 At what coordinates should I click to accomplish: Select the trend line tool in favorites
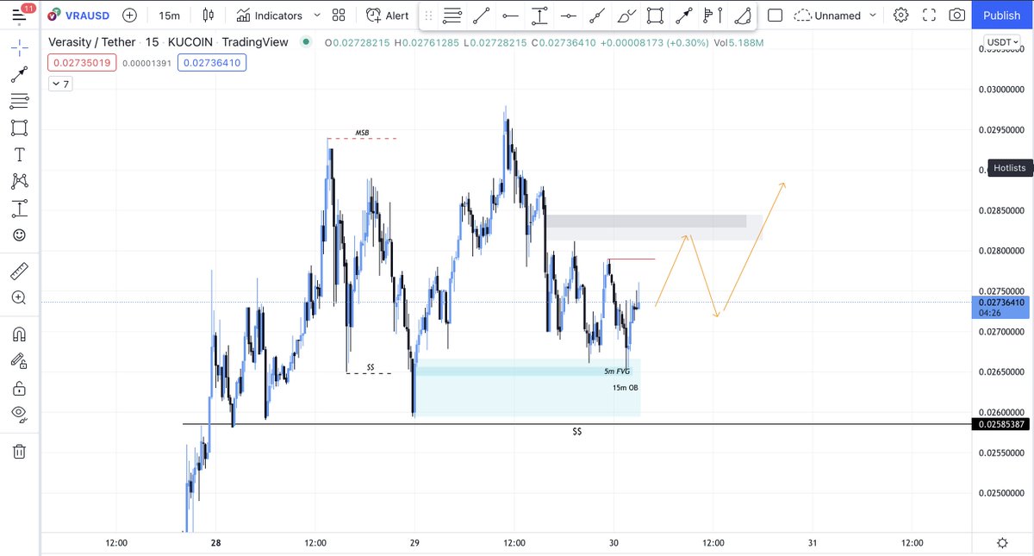click(482, 15)
